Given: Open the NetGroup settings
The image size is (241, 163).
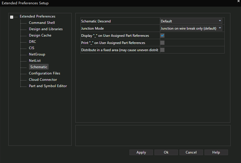Looking at the screenshot, I should 37,54.
